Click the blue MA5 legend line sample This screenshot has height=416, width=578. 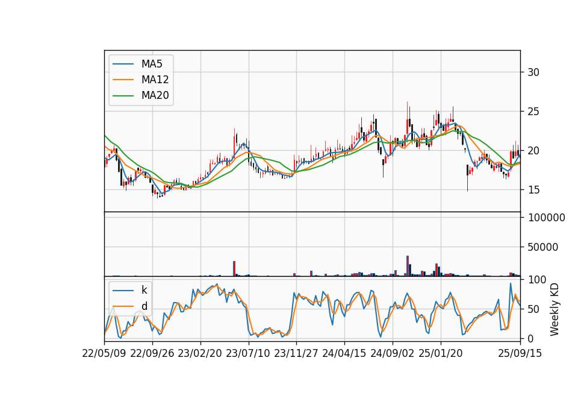(x=123, y=64)
